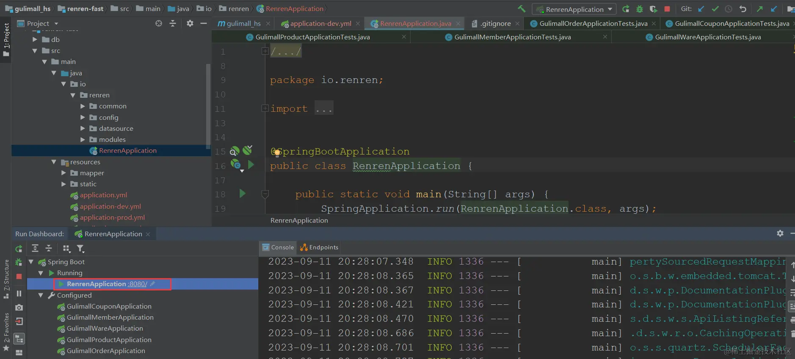795x359 pixels.
Task: Stop the app from the Run Dashboard sidebar
Action: point(19,276)
